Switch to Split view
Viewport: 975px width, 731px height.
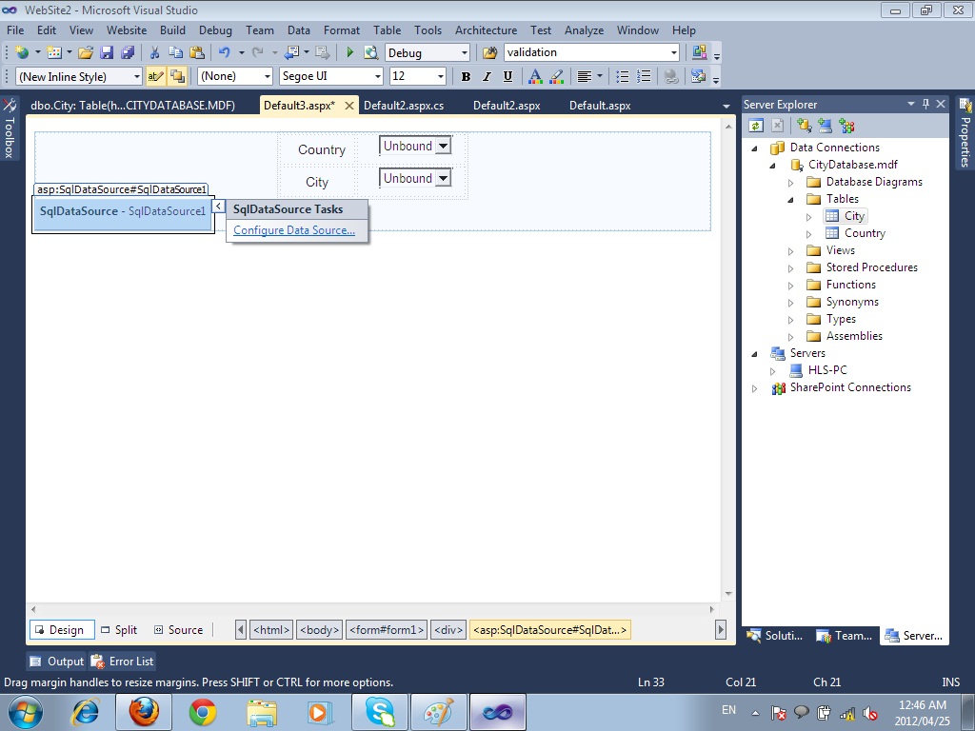[119, 630]
